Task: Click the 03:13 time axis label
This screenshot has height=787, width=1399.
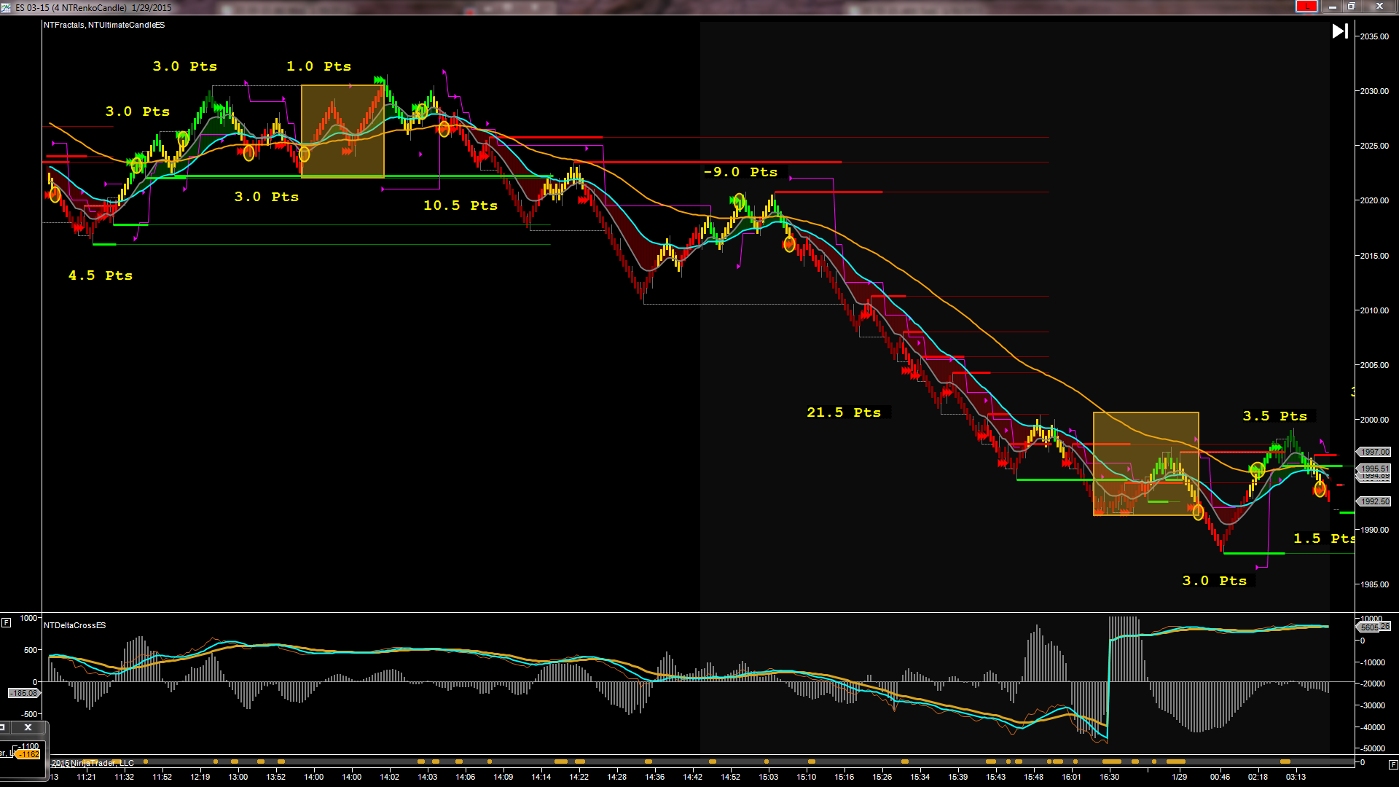Action: (1296, 777)
